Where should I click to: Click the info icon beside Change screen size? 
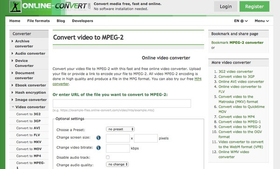(98, 138)
